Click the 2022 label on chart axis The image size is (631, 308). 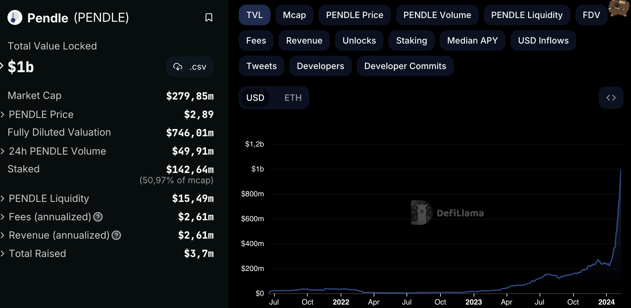341,302
